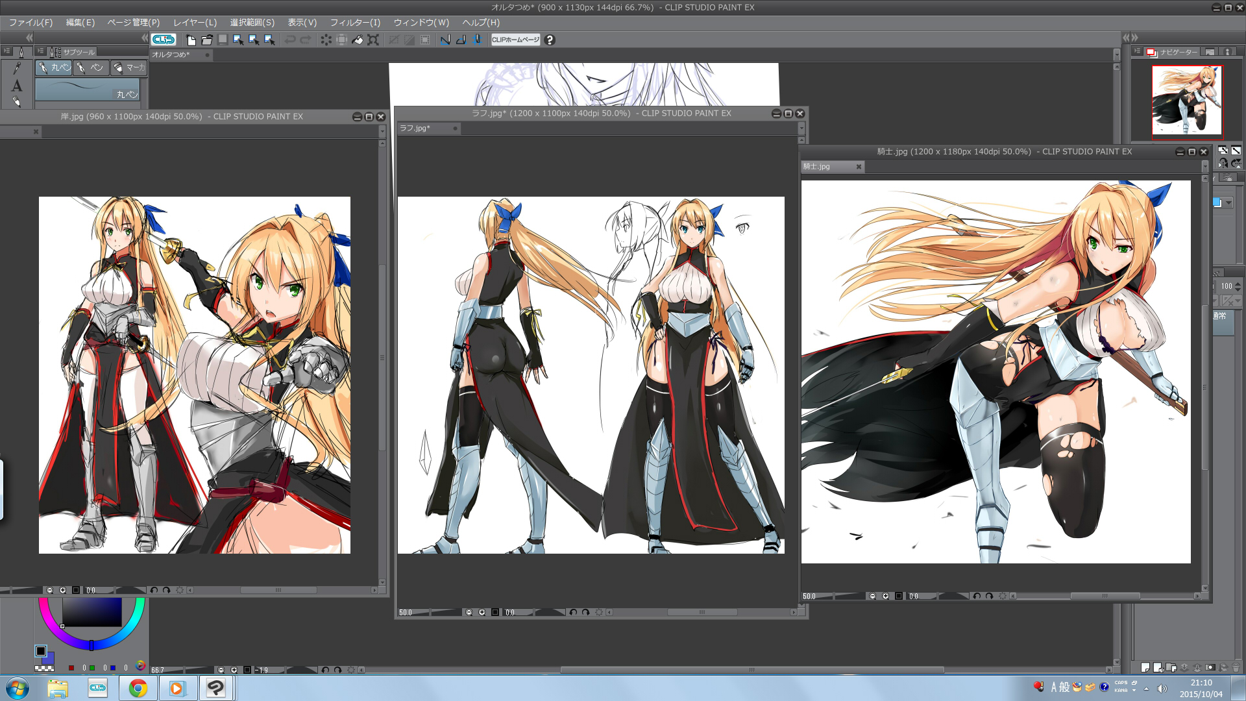Open the フィルター(I) menu

(355, 23)
